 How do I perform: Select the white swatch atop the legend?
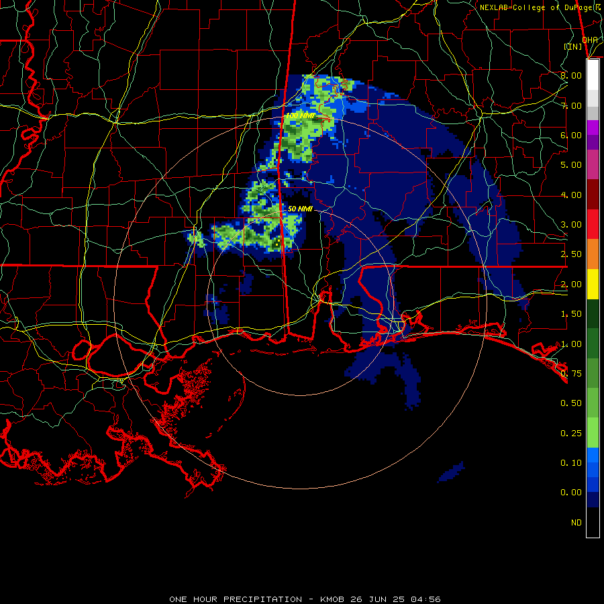[x=593, y=75]
